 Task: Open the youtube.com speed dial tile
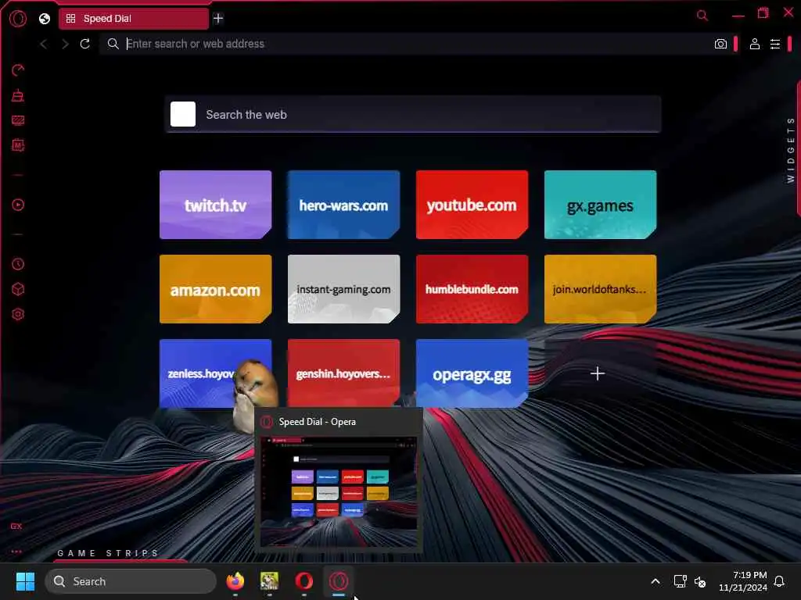click(x=472, y=205)
